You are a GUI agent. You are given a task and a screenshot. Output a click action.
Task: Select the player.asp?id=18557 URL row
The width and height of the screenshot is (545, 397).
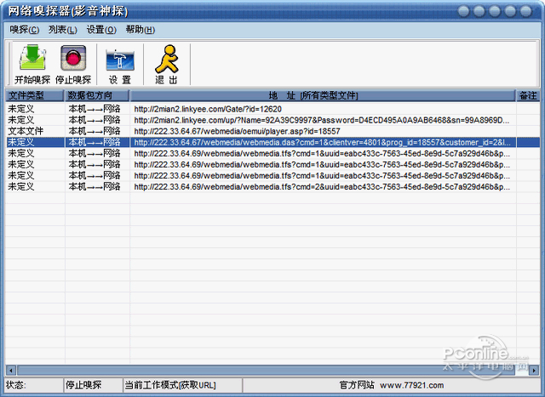tap(272, 131)
